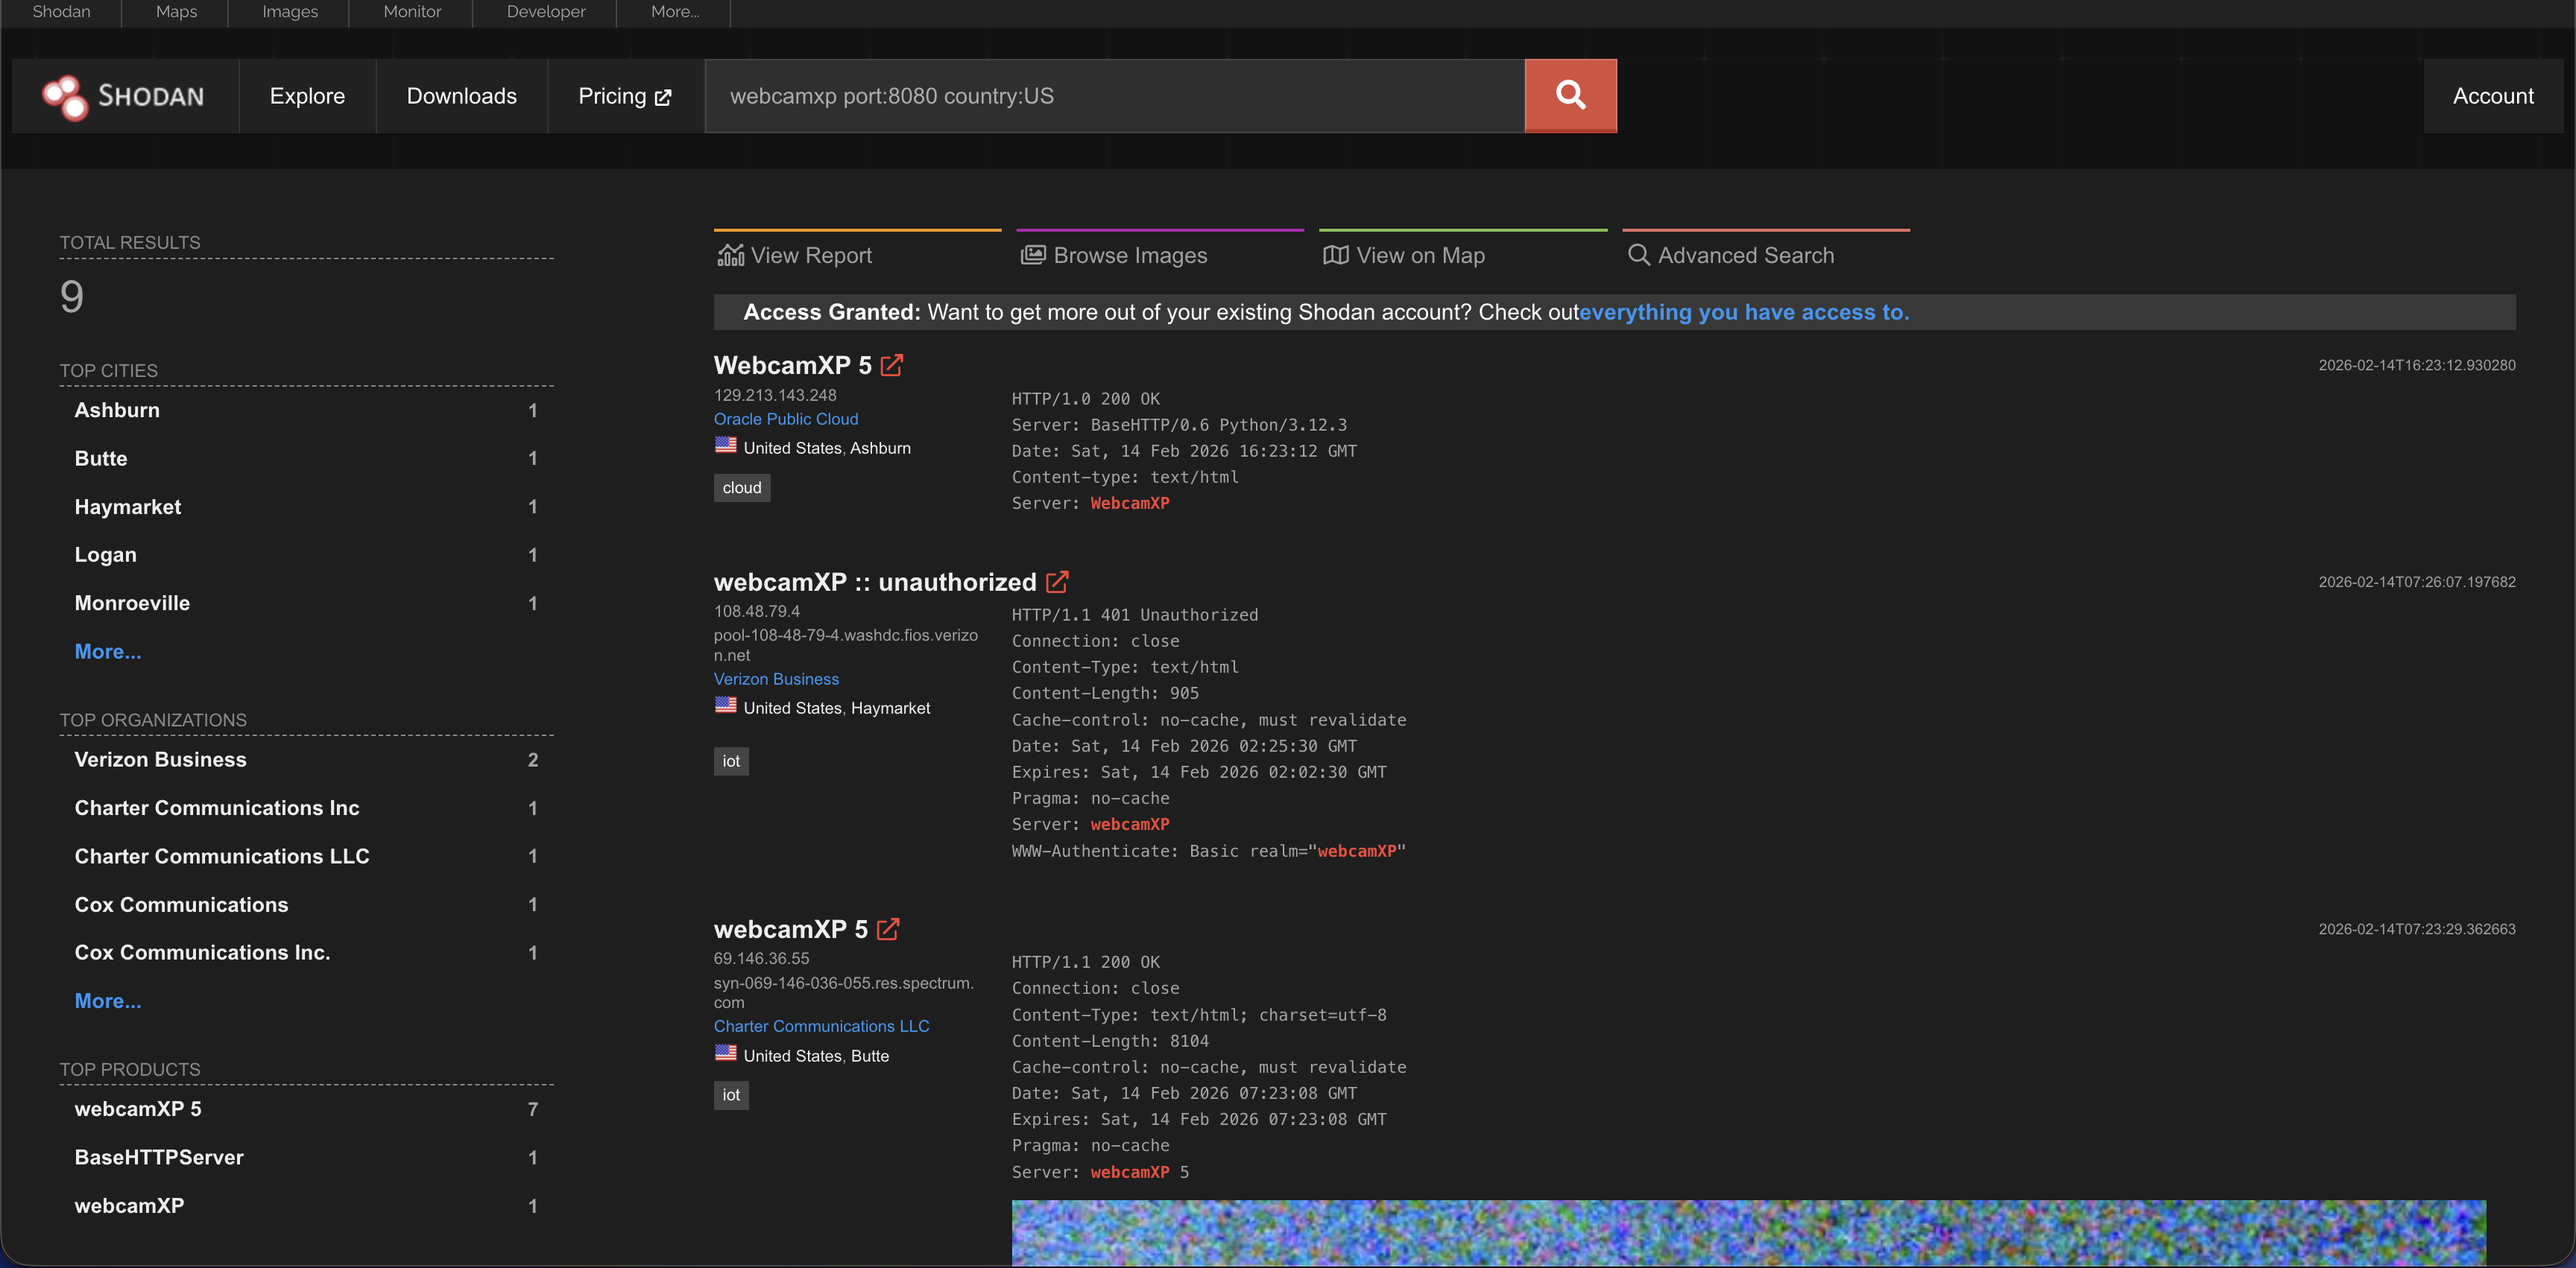Open external link beside WebcamXP 5 Ashburn result
2576x1268 pixels.
click(x=891, y=366)
